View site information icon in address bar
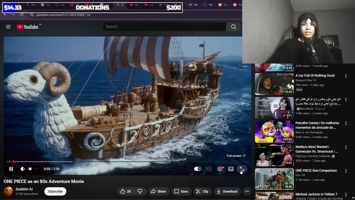The width and height of the screenshot is (355, 200). (31, 15)
